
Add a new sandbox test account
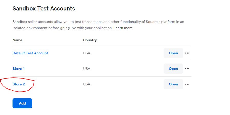click(22, 103)
